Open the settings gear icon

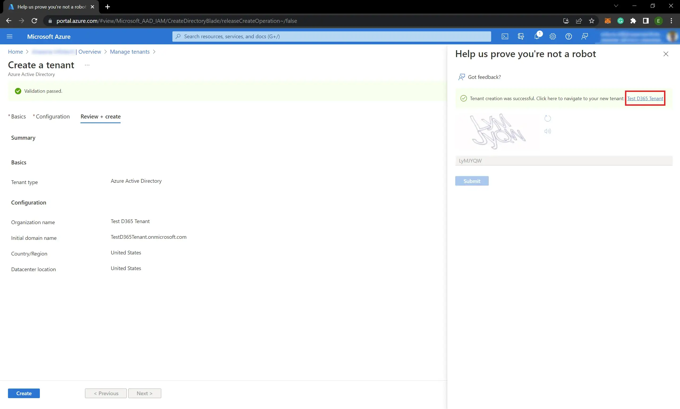[552, 36]
